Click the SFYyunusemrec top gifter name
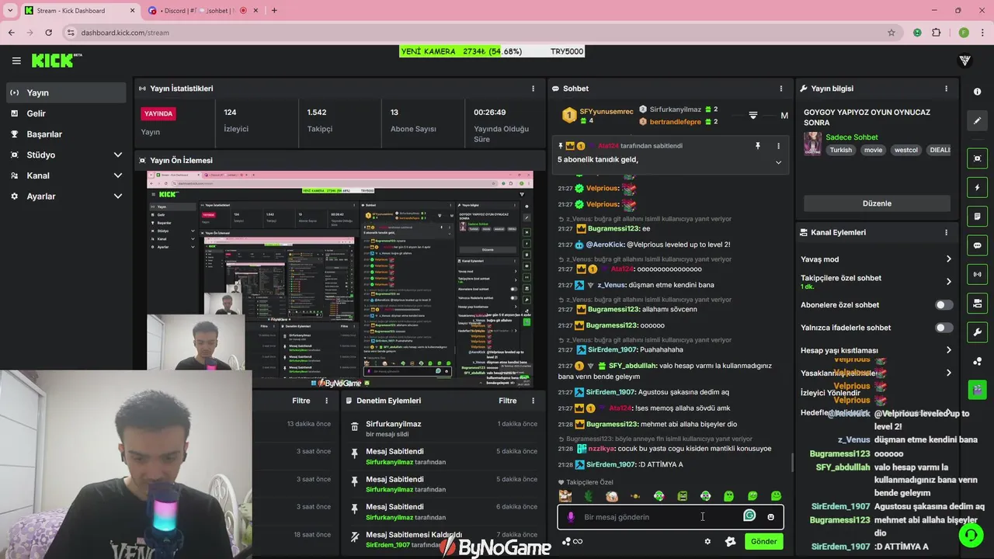Image resolution: width=994 pixels, height=559 pixels. [606, 111]
